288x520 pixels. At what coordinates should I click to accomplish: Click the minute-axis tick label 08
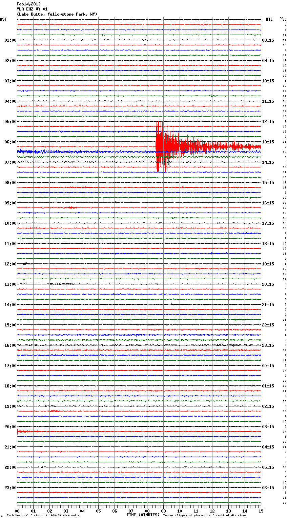tap(147, 511)
